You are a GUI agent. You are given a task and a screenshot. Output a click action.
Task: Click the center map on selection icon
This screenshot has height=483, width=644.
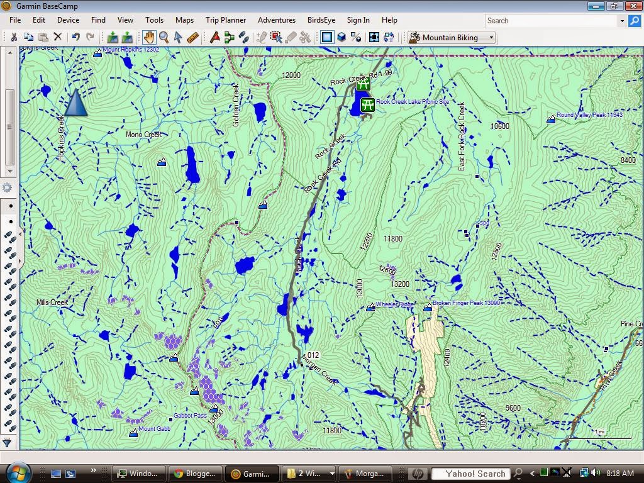tap(374, 37)
